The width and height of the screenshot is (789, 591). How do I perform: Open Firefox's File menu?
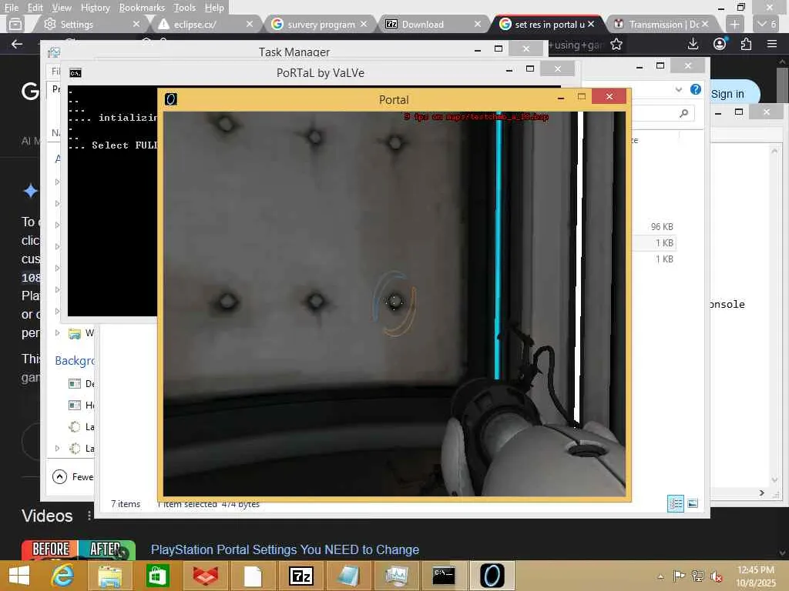(x=11, y=8)
